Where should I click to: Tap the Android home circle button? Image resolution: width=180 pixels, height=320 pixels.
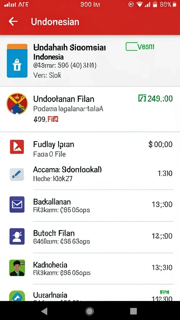click(90, 311)
